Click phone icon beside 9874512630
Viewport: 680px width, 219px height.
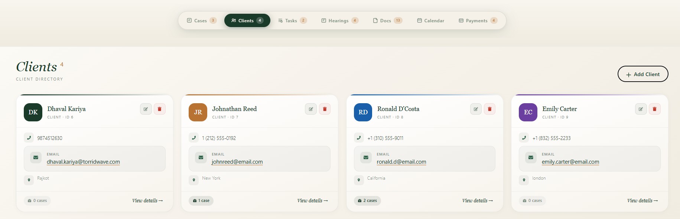[x=29, y=138]
